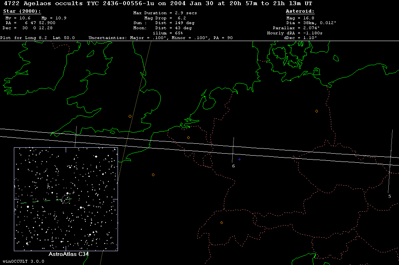Screen dimensions: 399x265
Task: Select the 'Asteroid:' heading
Action: [300, 12]
